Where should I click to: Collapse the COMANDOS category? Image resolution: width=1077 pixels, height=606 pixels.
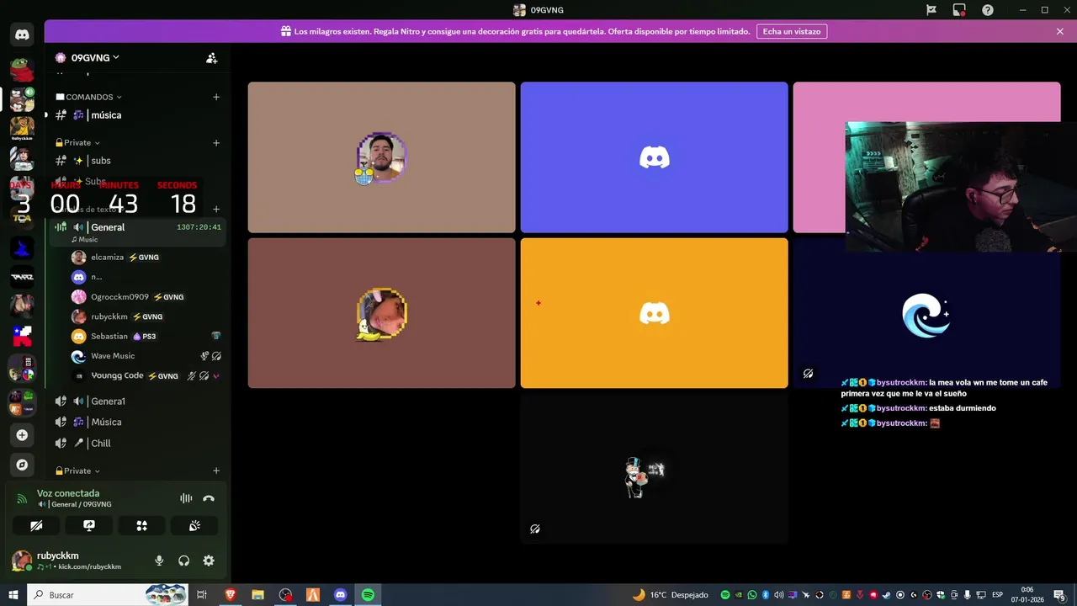(89, 97)
